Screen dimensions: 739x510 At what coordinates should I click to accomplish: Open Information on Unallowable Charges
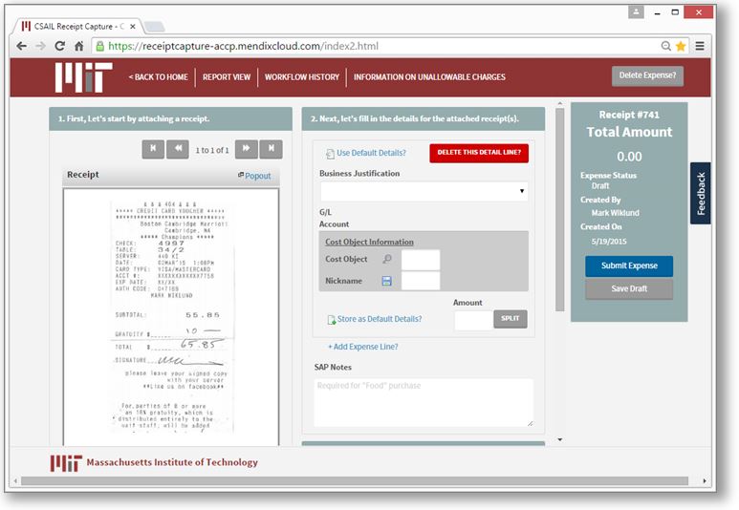tap(429, 76)
